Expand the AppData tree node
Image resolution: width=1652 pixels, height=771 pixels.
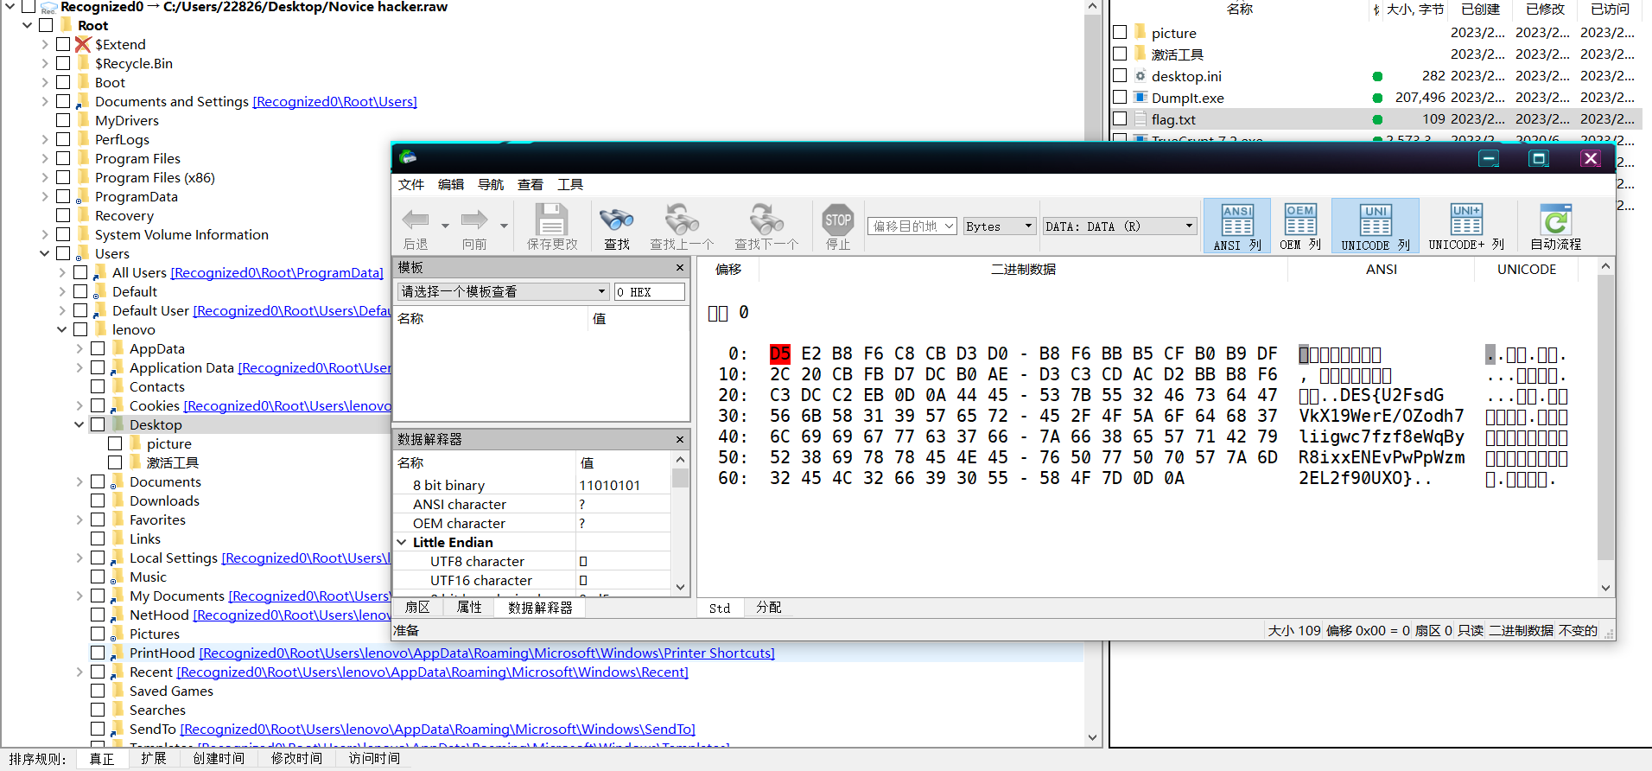79,348
